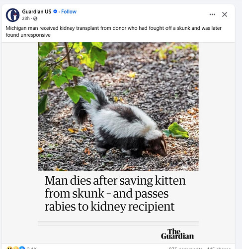Image resolution: width=242 pixels, height=249 pixels.
Task: View the comments count link
Action: coord(185,248)
